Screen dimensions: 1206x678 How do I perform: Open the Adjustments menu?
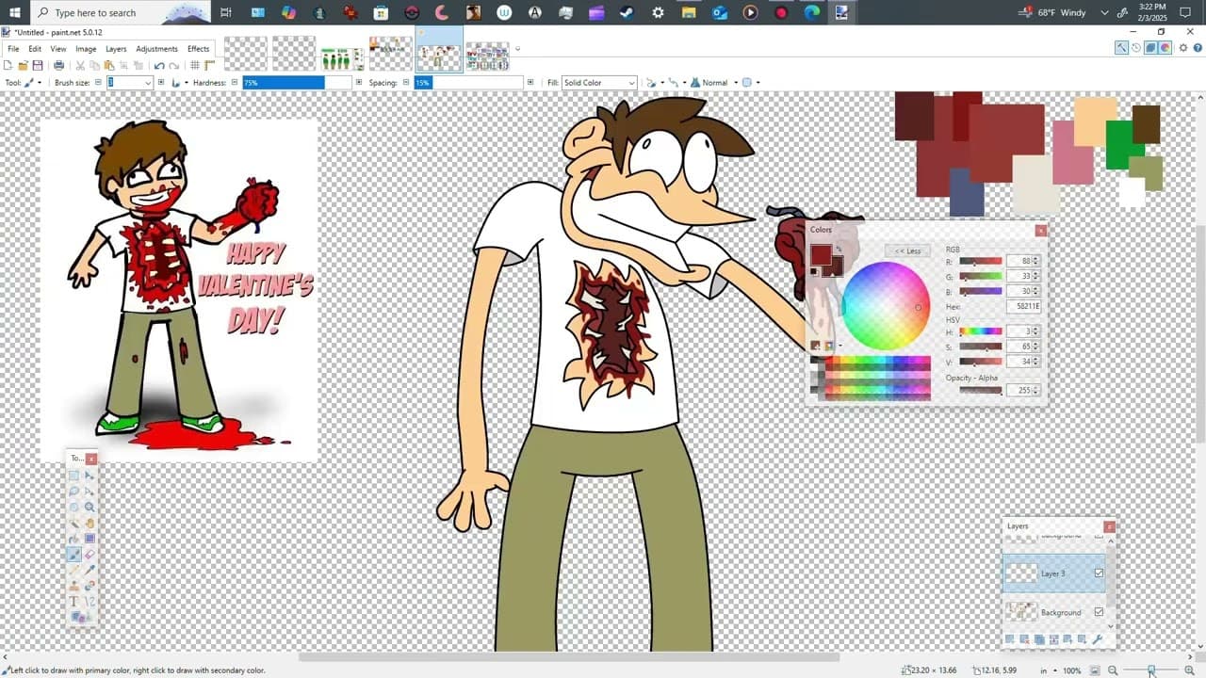pyautogui.click(x=156, y=49)
